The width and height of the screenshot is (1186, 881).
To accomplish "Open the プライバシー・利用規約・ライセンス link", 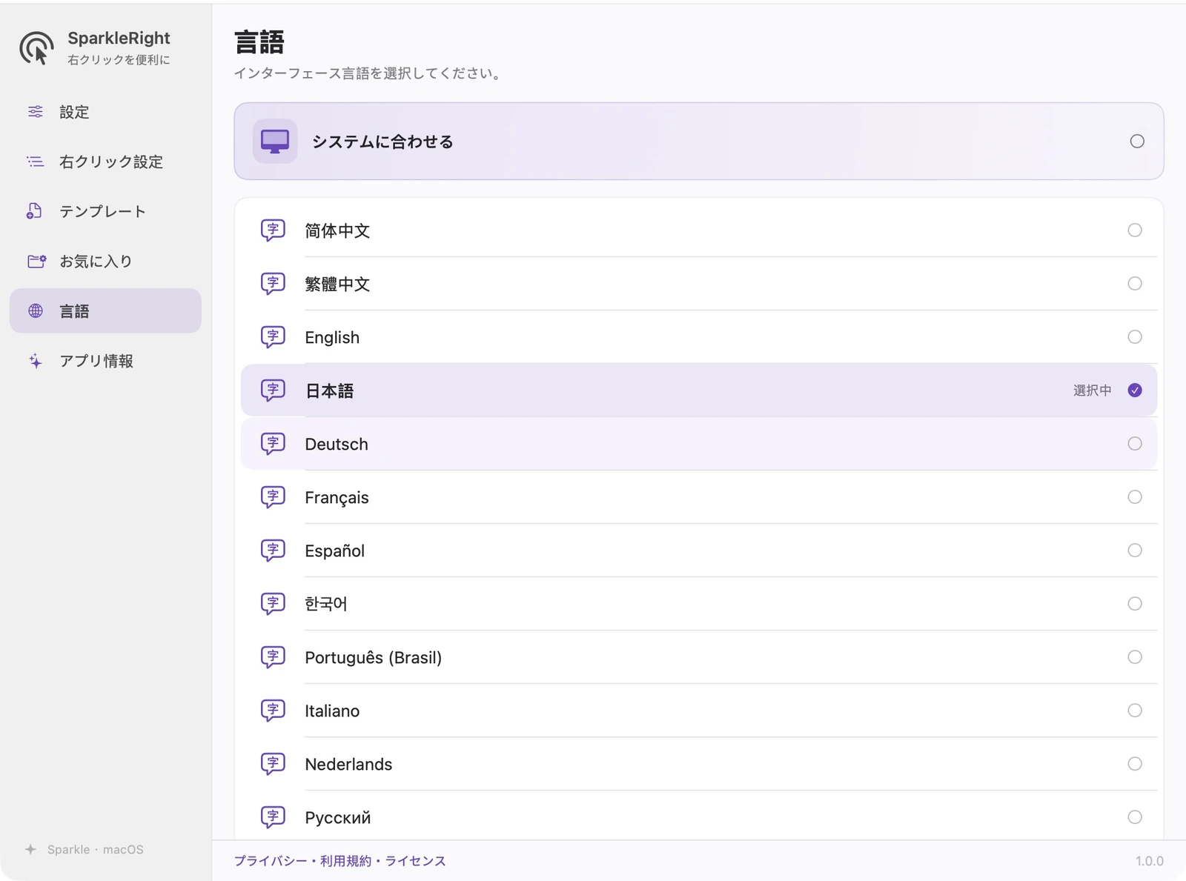I will (x=340, y=861).
